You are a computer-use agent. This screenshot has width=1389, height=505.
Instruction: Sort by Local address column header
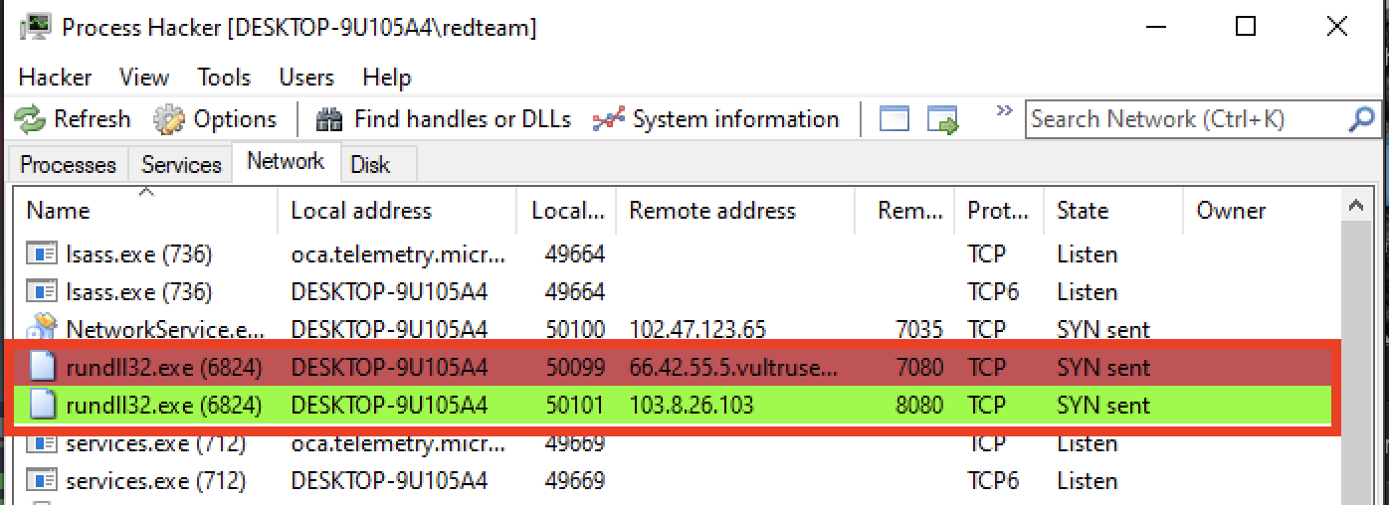(x=398, y=211)
